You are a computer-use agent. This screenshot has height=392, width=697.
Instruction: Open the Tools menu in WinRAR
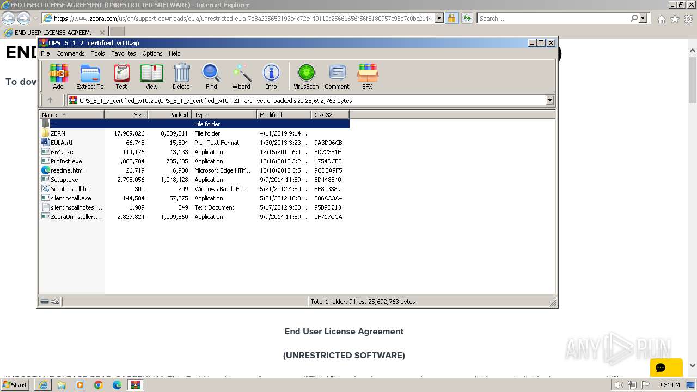[98, 53]
